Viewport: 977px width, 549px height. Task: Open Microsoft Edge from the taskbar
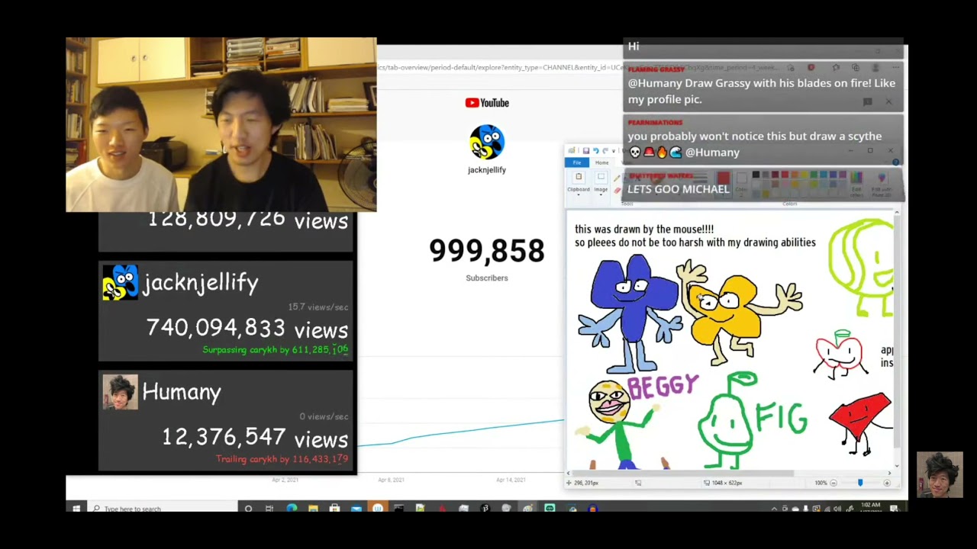292,509
